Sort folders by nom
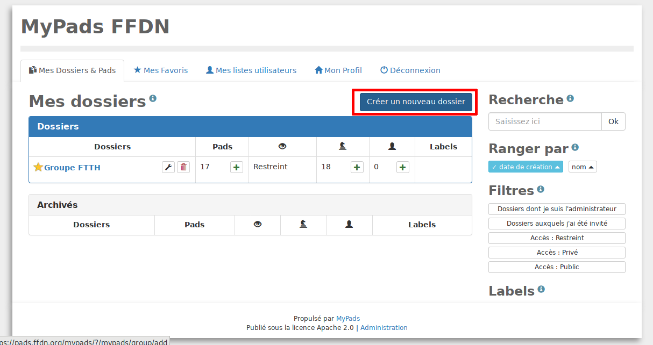 [x=583, y=167]
